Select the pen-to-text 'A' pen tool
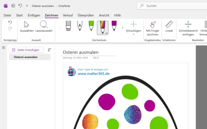207x129 pixels. (x=80, y=26)
